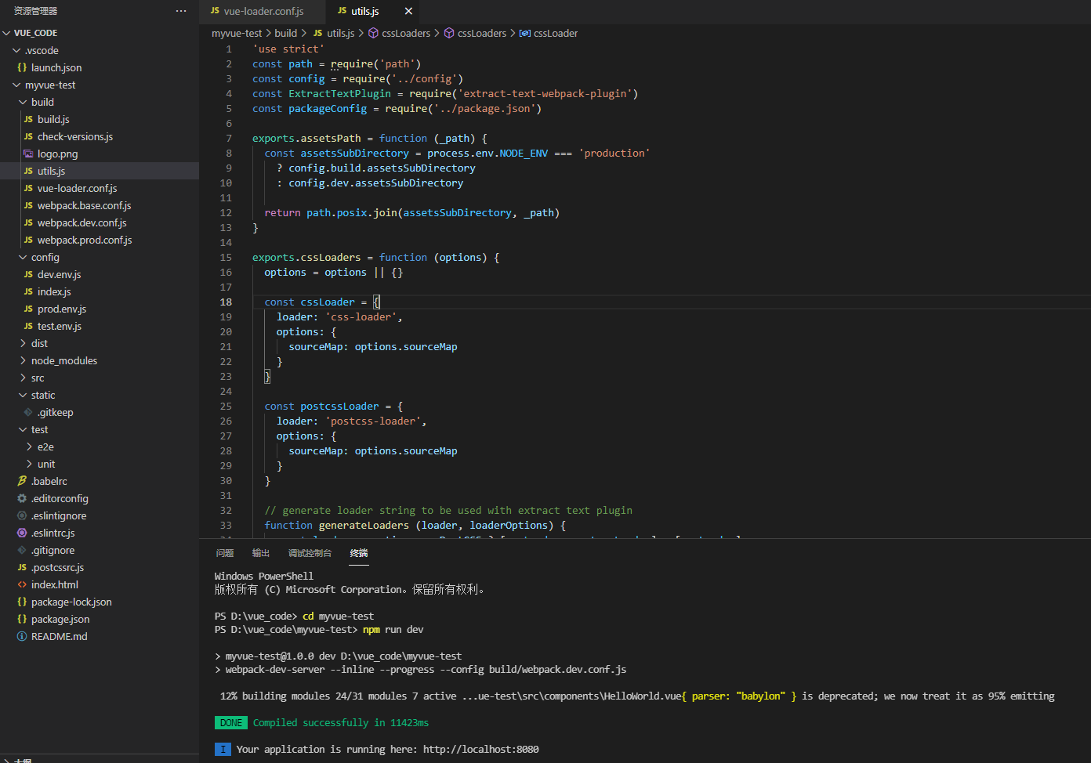
Task: Click the first cssLoaders breadcrumb
Action: tap(399, 33)
